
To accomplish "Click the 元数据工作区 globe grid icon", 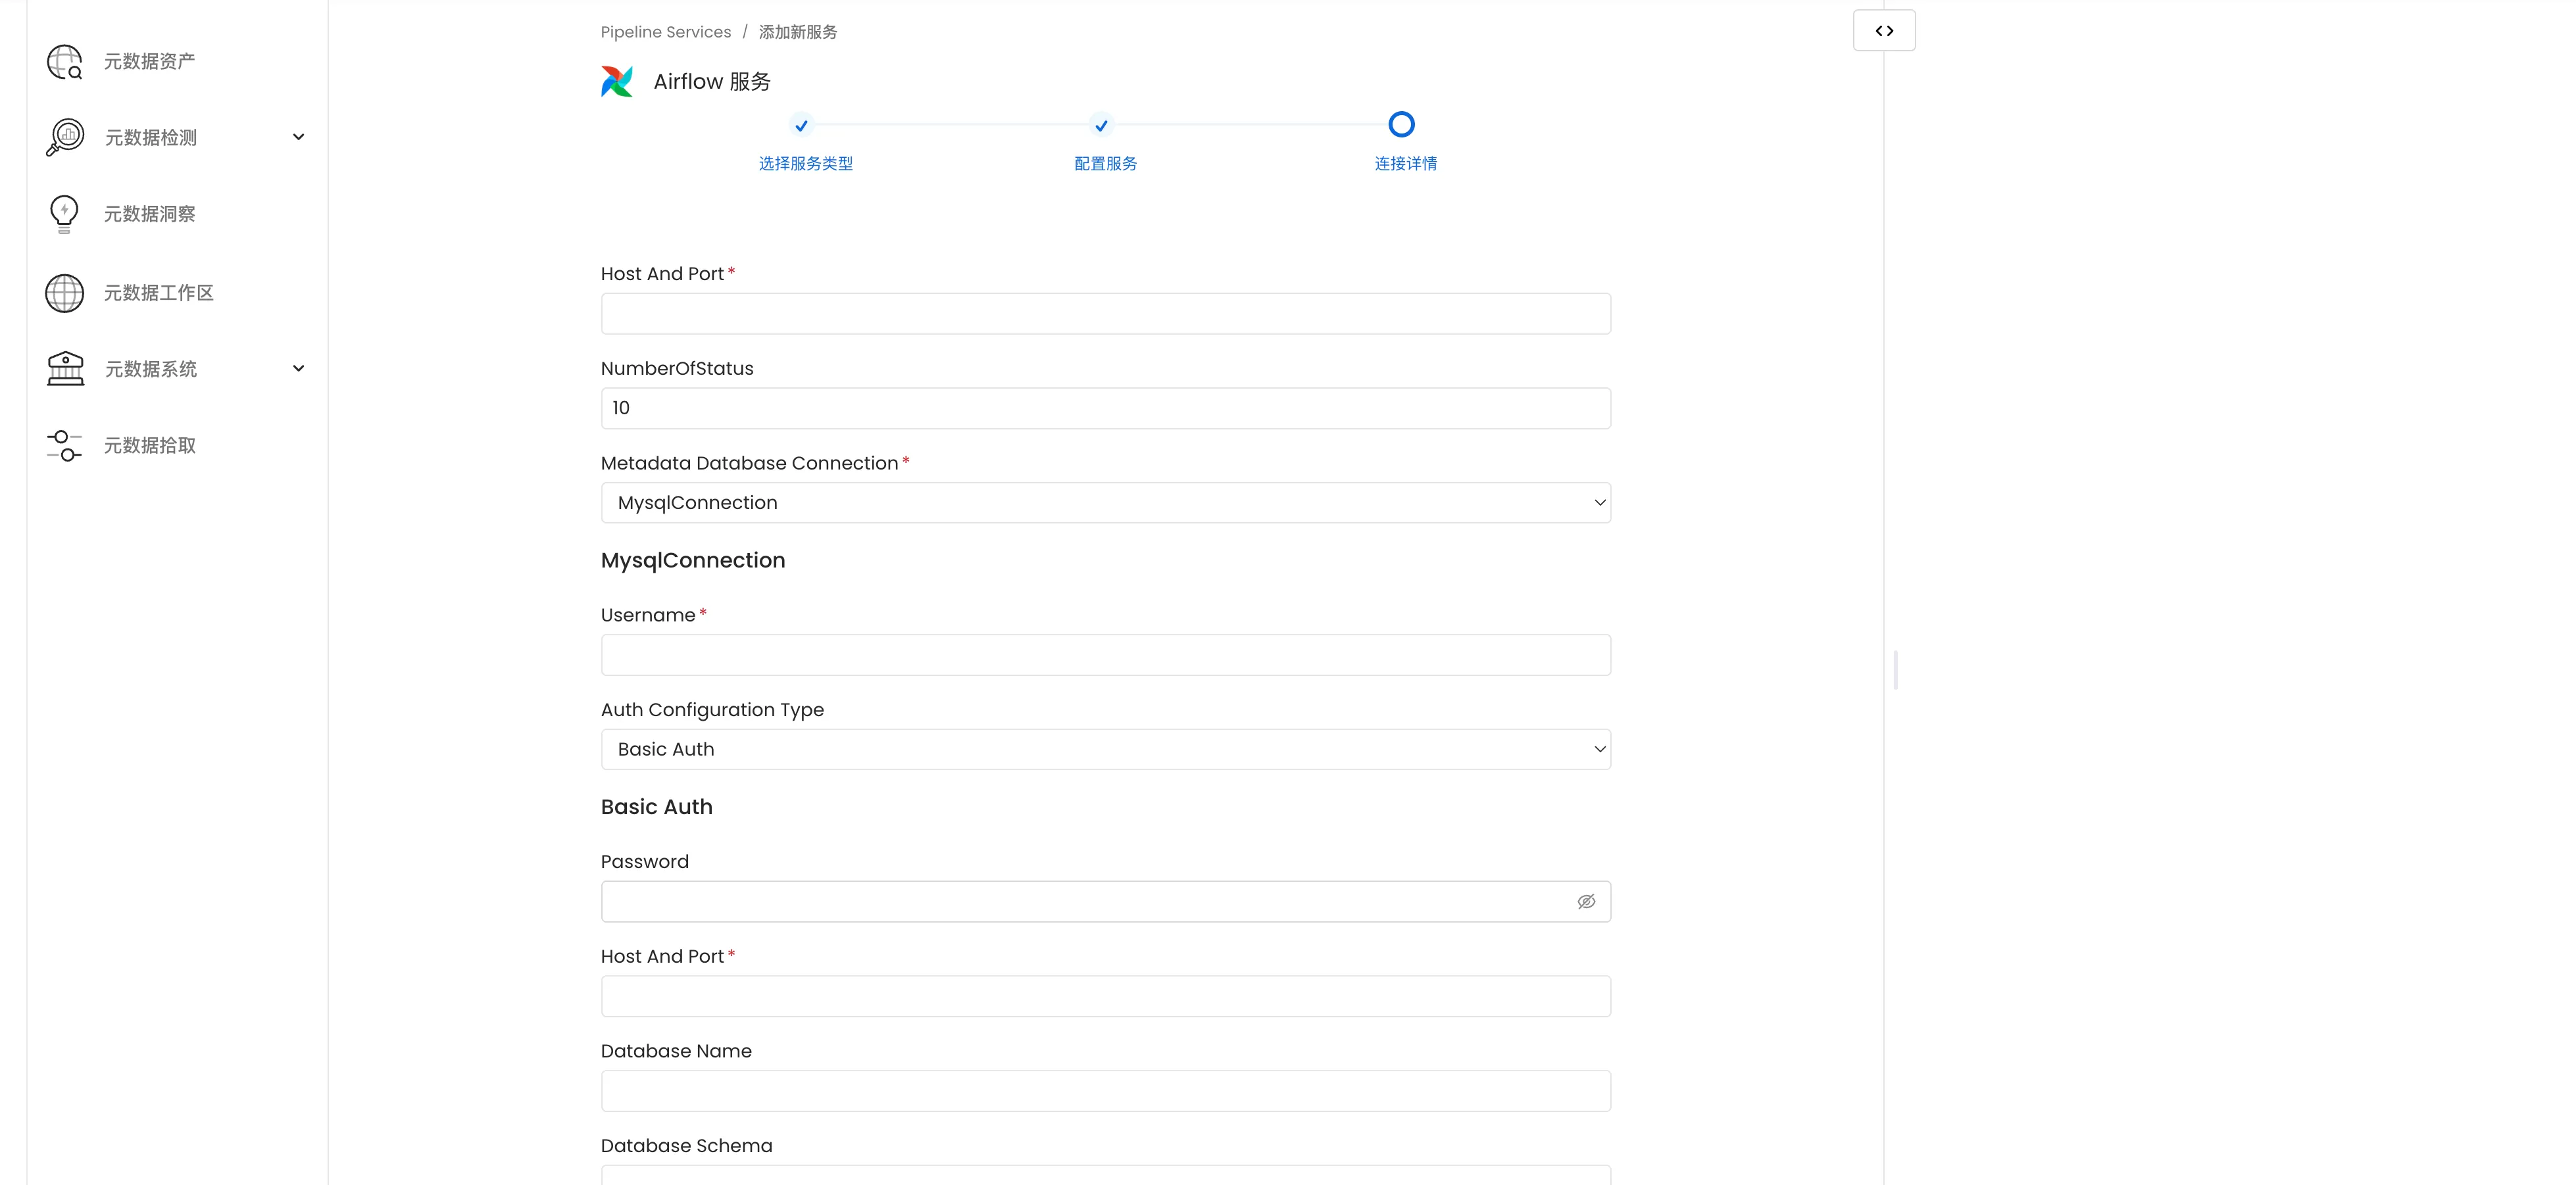I will pyautogui.click(x=65, y=293).
